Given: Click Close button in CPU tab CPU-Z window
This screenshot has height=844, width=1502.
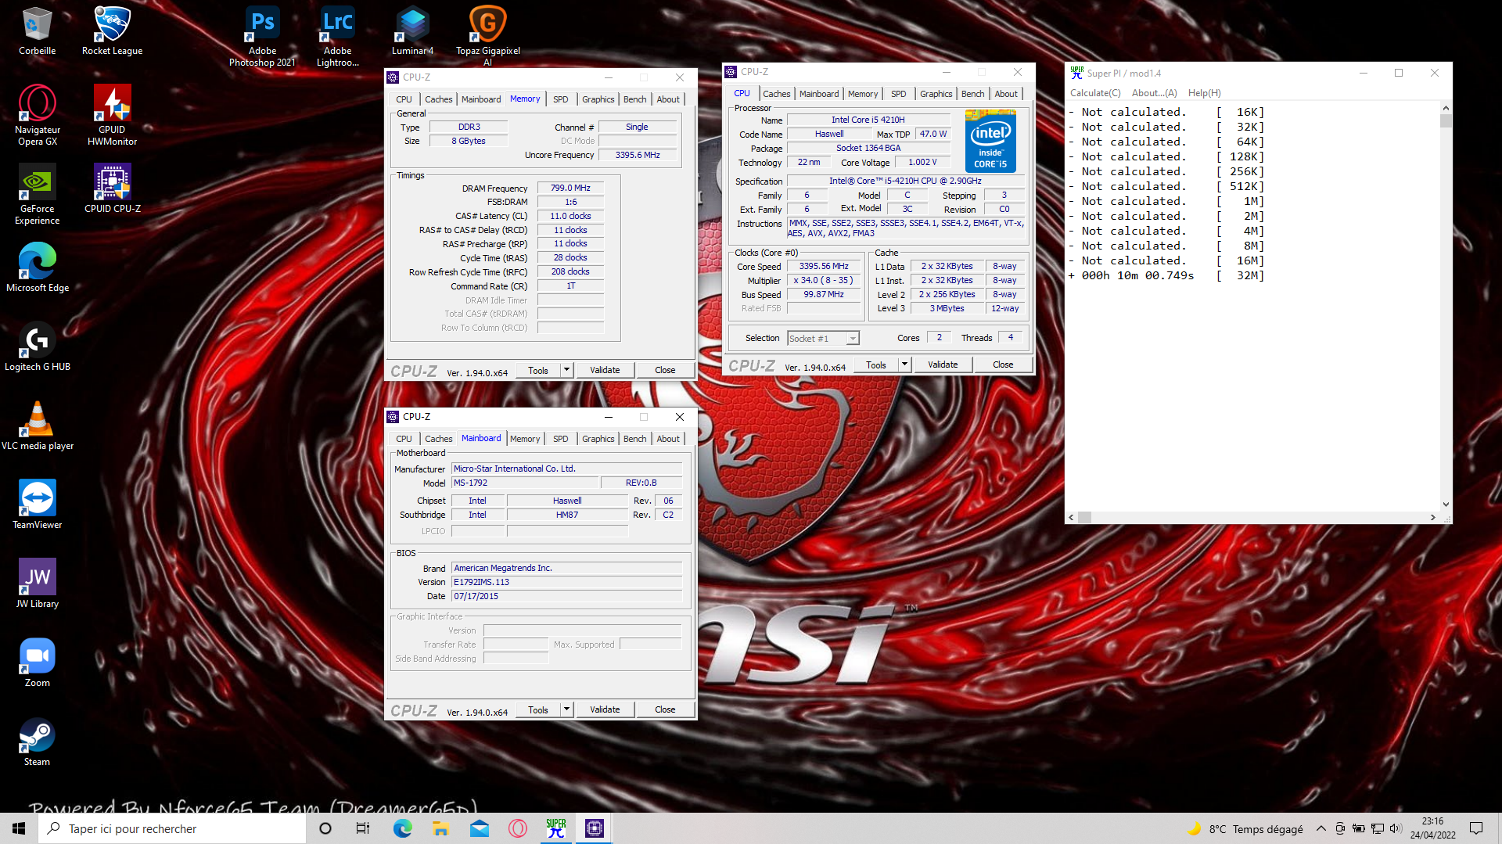Looking at the screenshot, I should tap(1003, 365).
